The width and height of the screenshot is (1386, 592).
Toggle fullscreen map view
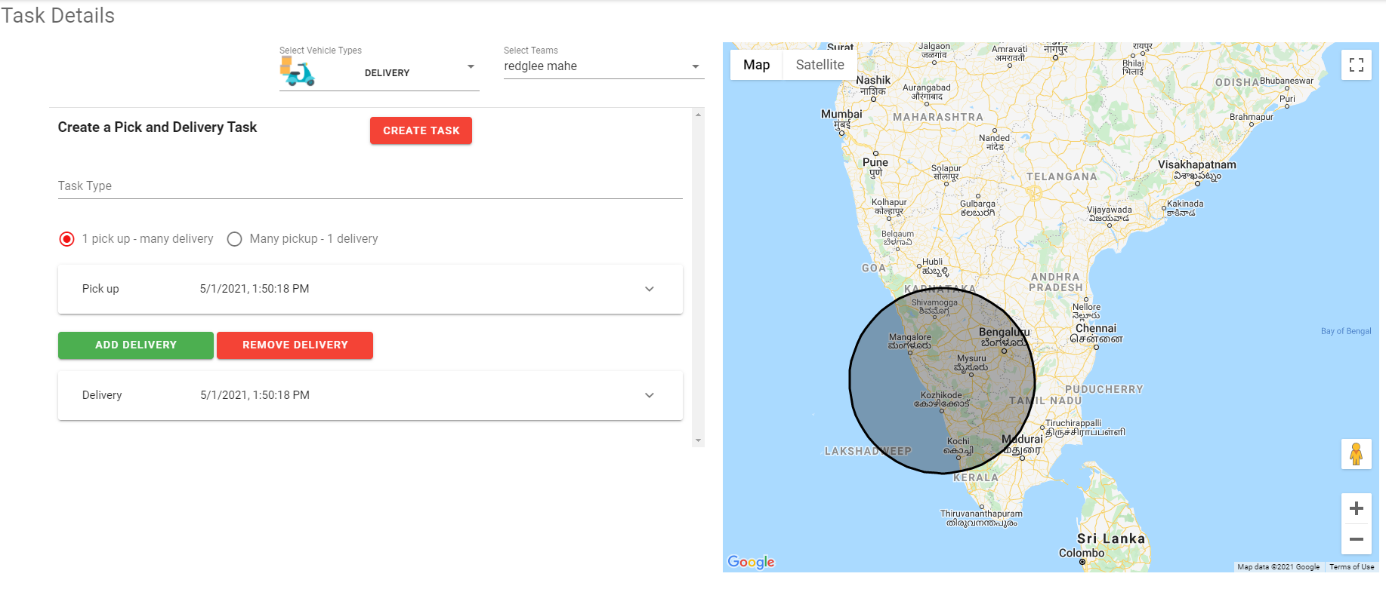click(1356, 65)
